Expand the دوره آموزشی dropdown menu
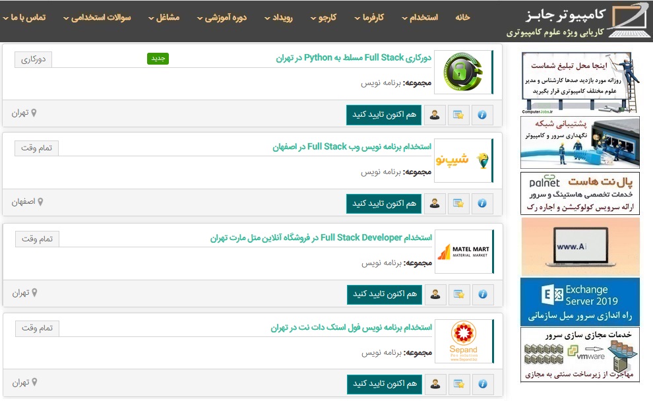The height and width of the screenshot is (401, 653). click(x=222, y=18)
